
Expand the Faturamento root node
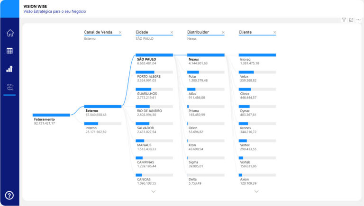[x=51, y=115]
